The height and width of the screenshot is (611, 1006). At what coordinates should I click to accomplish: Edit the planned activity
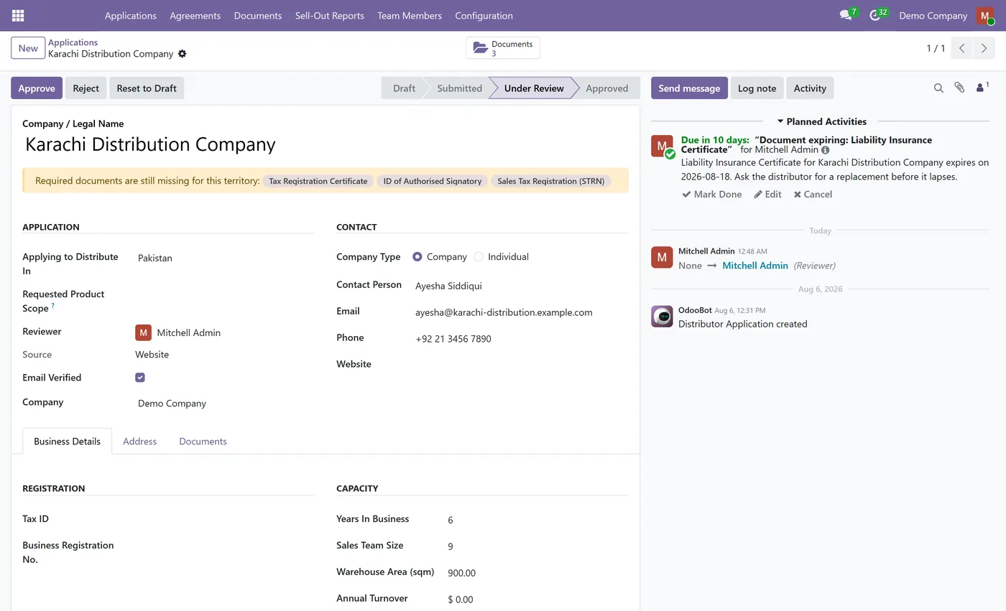pyautogui.click(x=767, y=195)
